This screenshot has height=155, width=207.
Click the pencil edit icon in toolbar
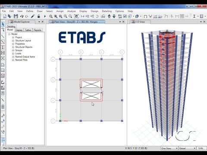click(33, 16)
